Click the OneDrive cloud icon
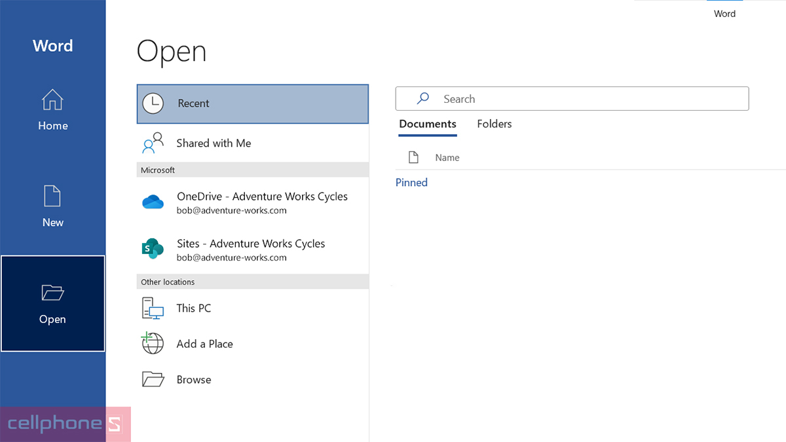Image resolution: width=786 pixels, height=442 pixels. 153,202
